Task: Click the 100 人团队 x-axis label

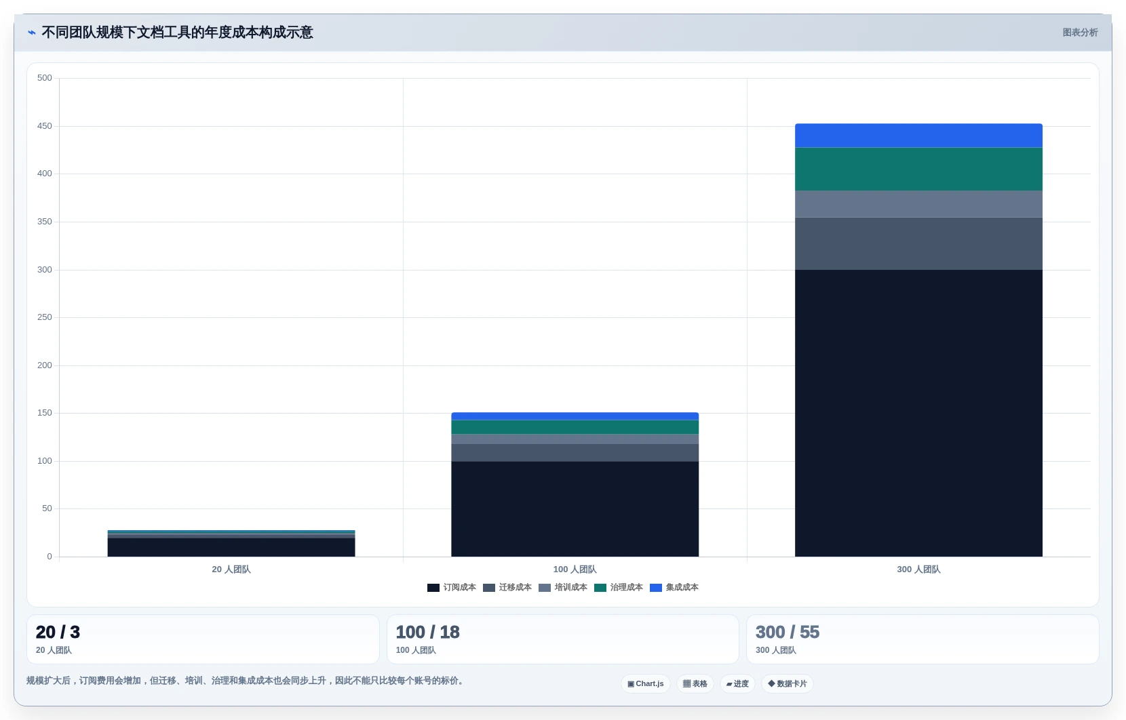Action: pyautogui.click(x=575, y=569)
